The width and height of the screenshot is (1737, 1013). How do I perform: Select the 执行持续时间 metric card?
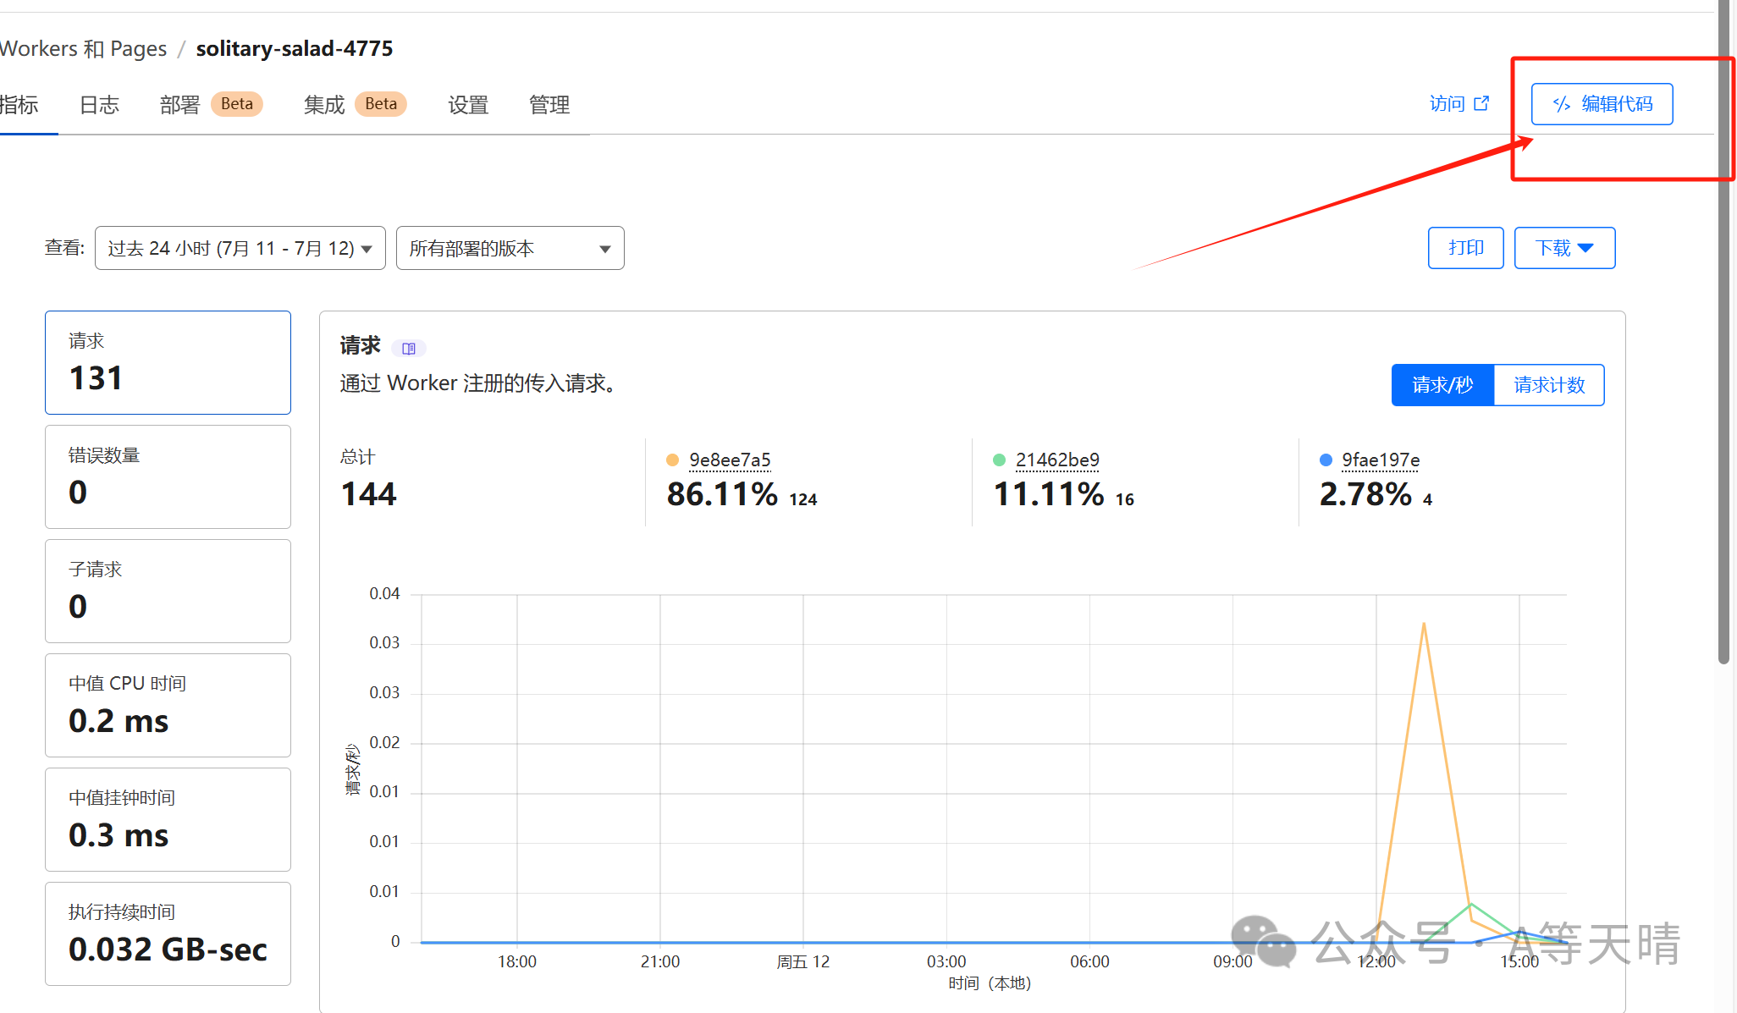[x=168, y=933]
